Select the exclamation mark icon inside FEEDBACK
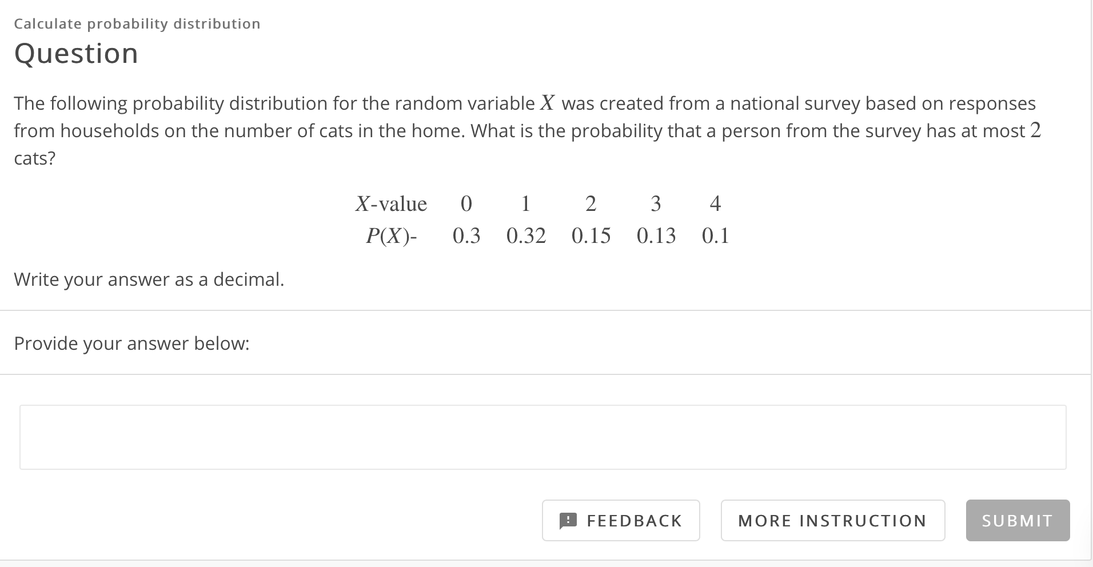Image resolution: width=1093 pixels, height=567 pixels. pyautogui.click(x=568, y=521)
